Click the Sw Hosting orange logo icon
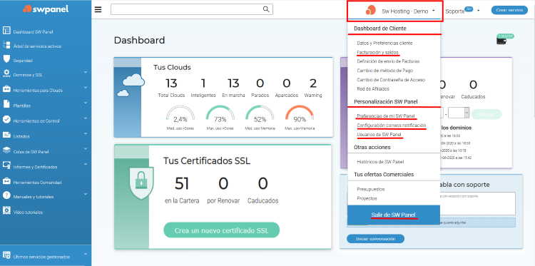 point(370,10)
